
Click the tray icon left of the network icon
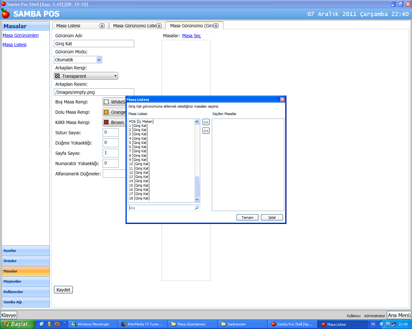(x=389, y=324)
